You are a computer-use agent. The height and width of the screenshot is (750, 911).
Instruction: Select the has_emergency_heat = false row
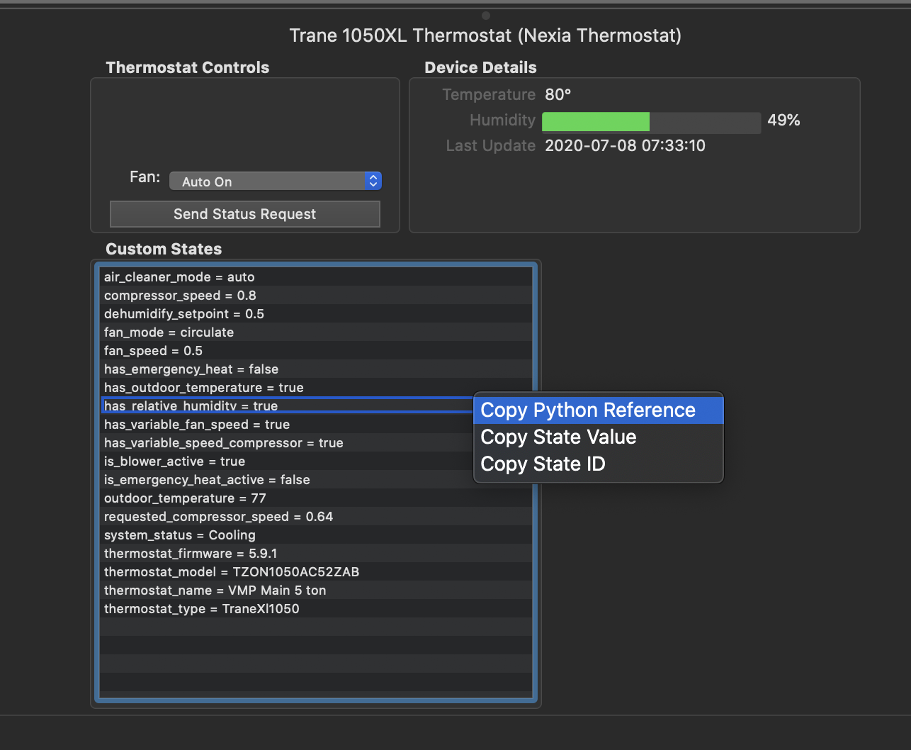(x=316, y=369)
